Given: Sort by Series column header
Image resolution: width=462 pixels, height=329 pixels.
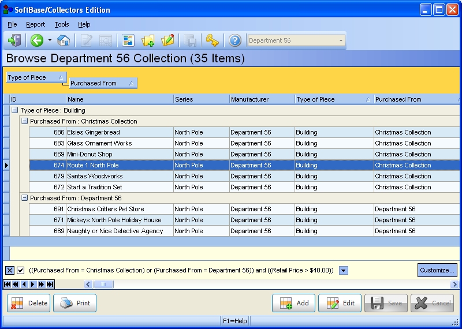Looking at the screenshot, I should click(202, 99).
